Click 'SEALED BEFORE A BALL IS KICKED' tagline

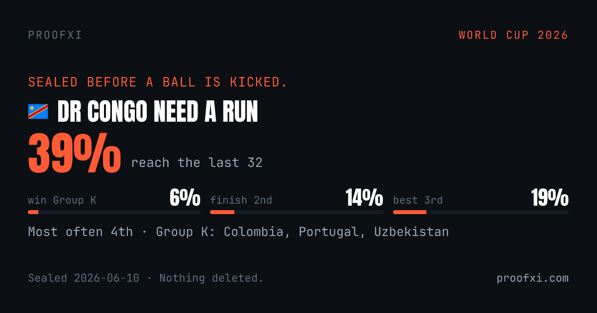158,82
